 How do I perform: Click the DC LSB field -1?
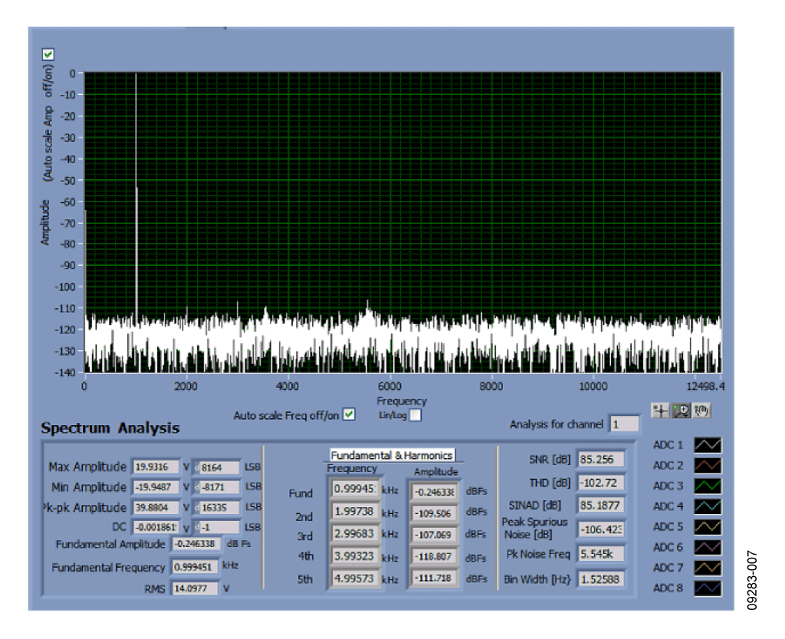[218, 527]
